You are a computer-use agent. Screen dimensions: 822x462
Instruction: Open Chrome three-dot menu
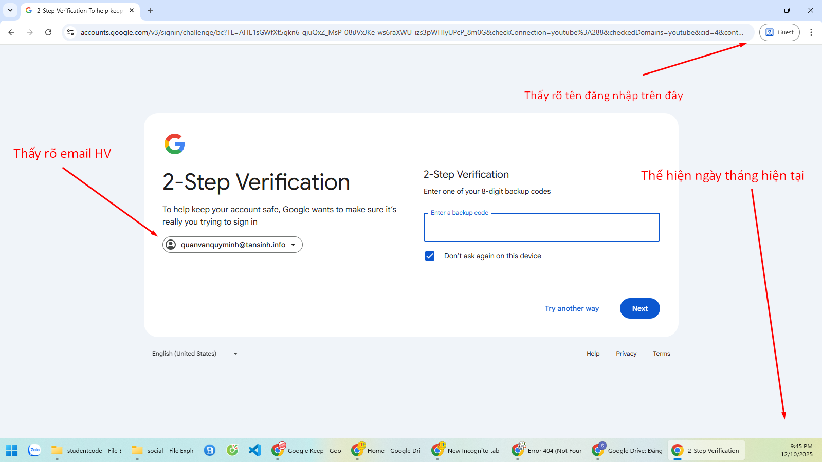tap(811, 32)
